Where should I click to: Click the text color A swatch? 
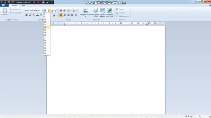tap(54, 15)
